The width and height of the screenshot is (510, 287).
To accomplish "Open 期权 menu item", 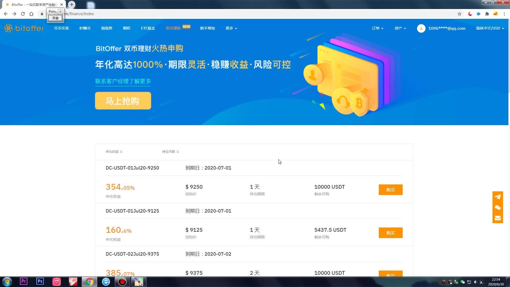I will coord(127,28).
